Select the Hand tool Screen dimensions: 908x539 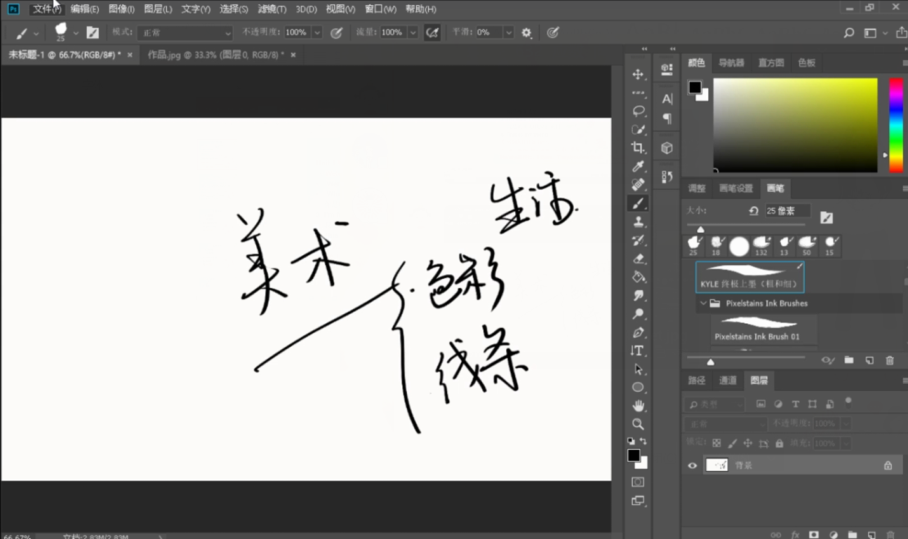tap(638, 406)
